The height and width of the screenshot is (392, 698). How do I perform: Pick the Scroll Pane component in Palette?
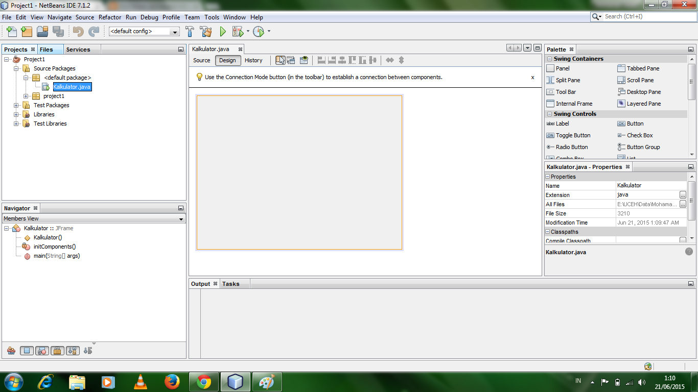point(635,80)
